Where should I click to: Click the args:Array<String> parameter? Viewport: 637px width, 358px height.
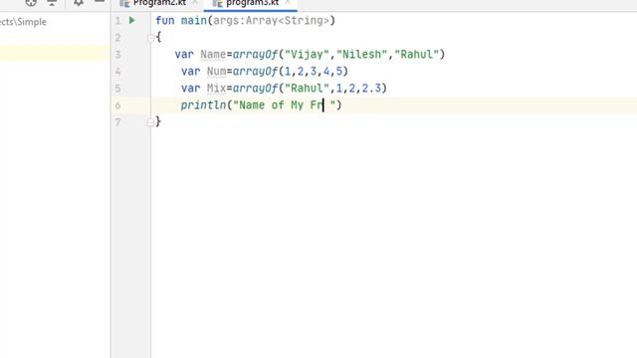coord(271,20)
